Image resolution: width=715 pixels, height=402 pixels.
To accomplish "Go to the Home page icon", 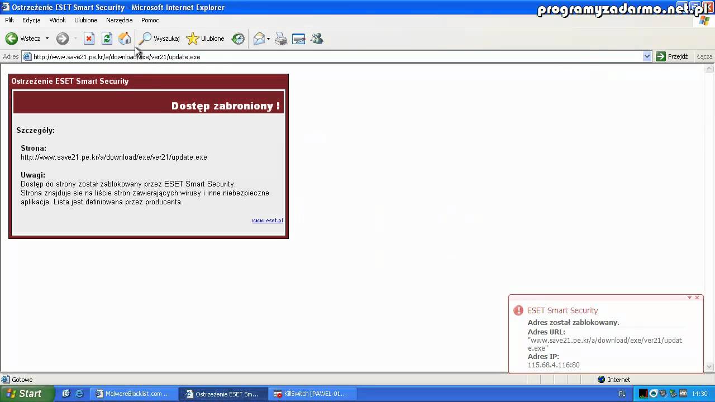I will click(x=125, y=39).
